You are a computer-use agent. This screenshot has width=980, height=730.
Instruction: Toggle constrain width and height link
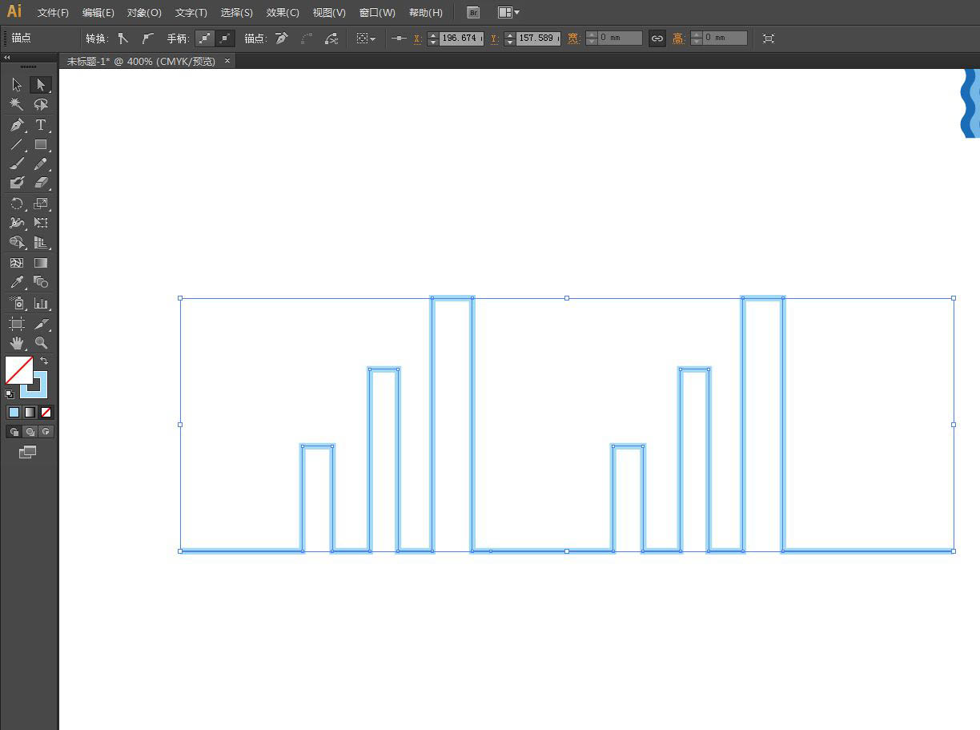click(x=657, y=38)
